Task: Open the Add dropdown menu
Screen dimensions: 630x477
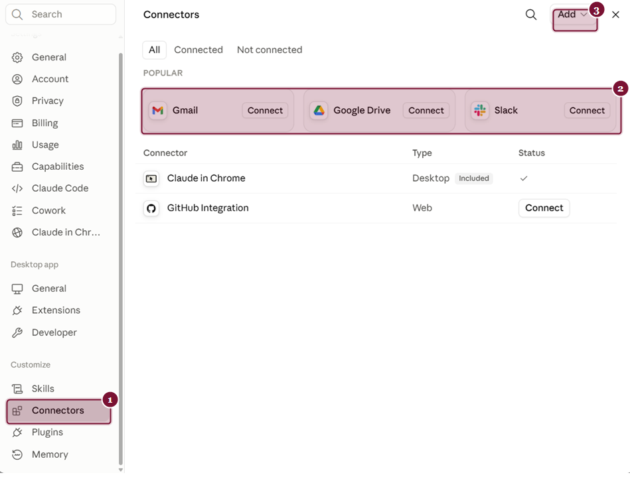Action: point(572,15)
